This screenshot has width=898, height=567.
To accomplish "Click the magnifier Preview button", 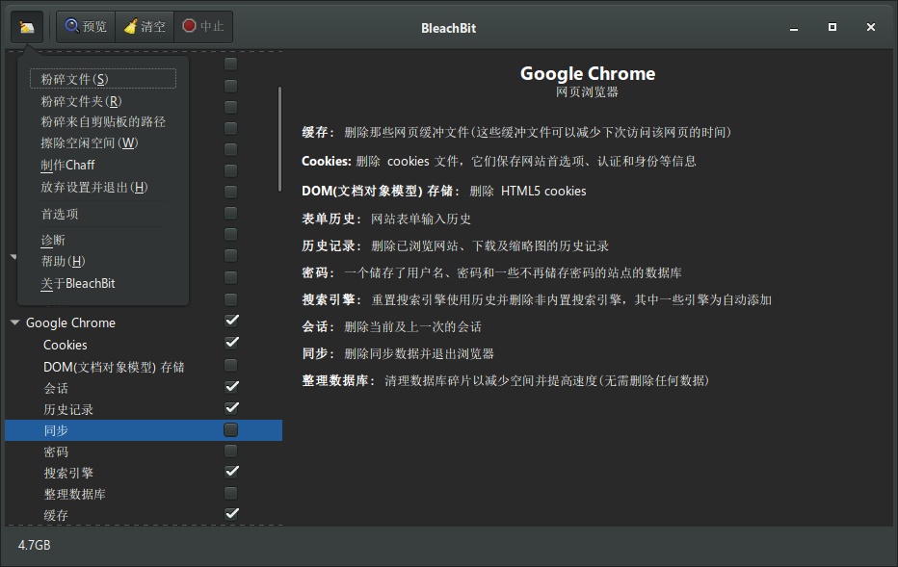I will (86, 27).
